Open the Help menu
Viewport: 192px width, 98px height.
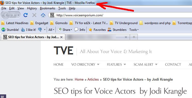(72, 8)
